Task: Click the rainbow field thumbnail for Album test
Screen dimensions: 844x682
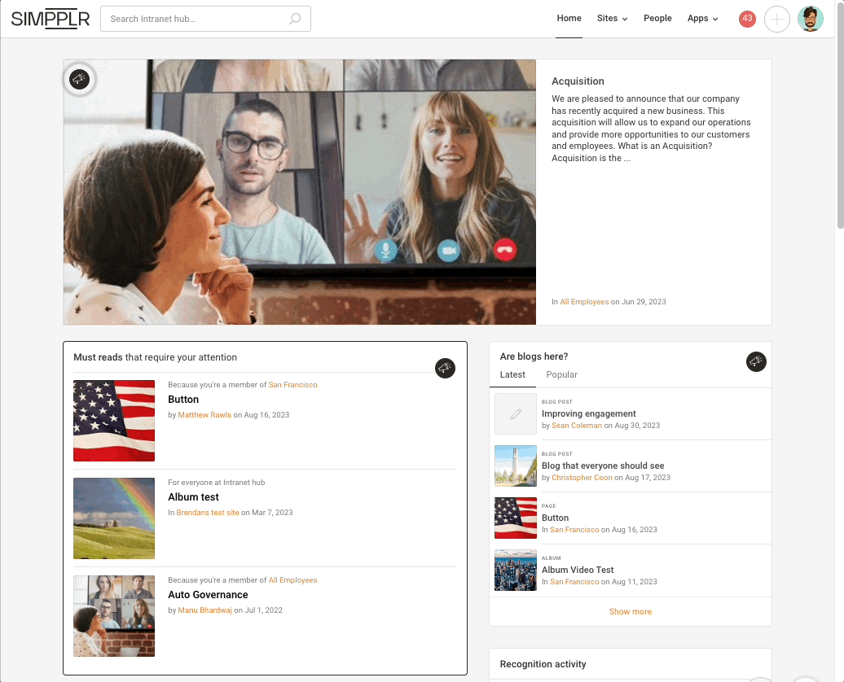Action: click(x=114, y=518)
